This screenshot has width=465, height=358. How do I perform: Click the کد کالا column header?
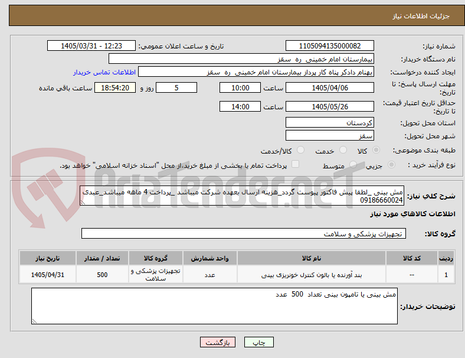412,258
